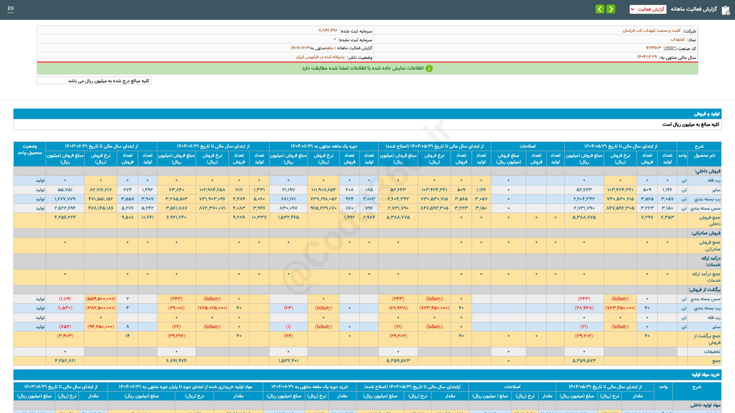Click the اصلاحات column group header
Image resolution: width=735 pixels, height=413 pixels.
[x=527, y=146]
